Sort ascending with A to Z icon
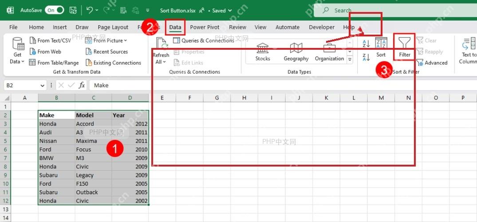477x222 pixels. click(x=366, y=44)
